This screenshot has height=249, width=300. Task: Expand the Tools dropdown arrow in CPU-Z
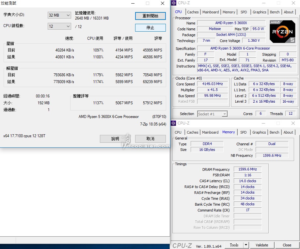tap(246, 245)
